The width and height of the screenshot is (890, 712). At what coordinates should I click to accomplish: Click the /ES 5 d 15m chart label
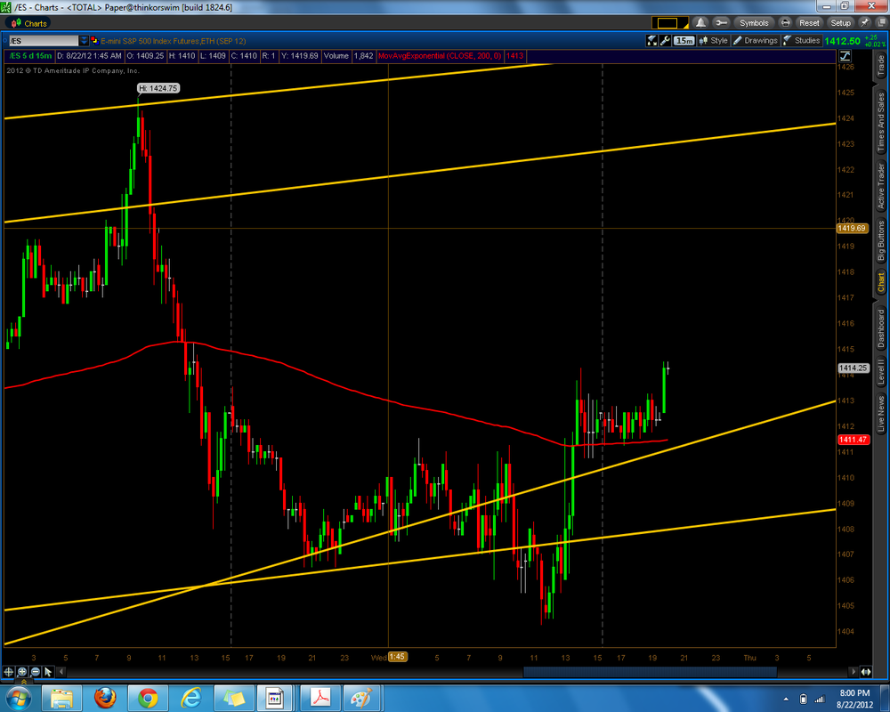(30, 56)
